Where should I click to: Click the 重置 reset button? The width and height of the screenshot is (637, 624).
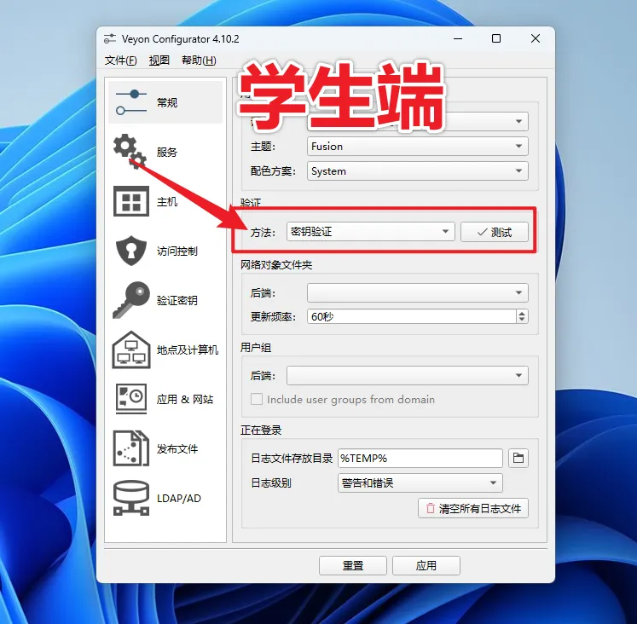(x=353, y=565)
